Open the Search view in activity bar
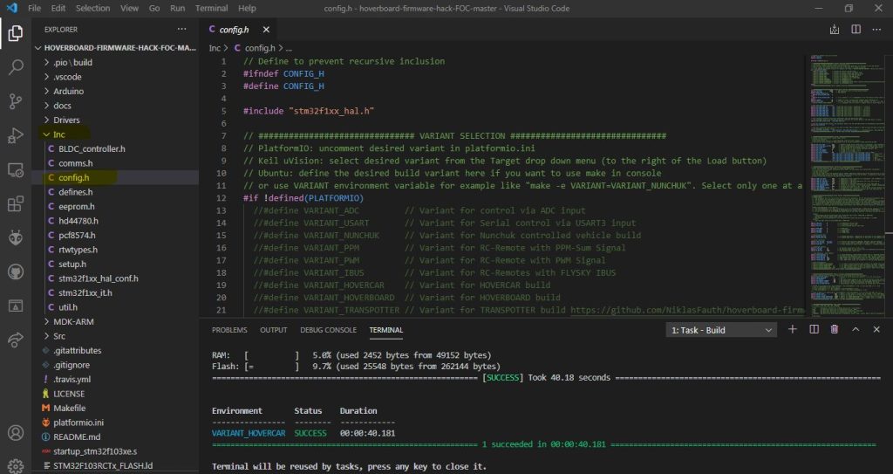 (x=16, y=67)
